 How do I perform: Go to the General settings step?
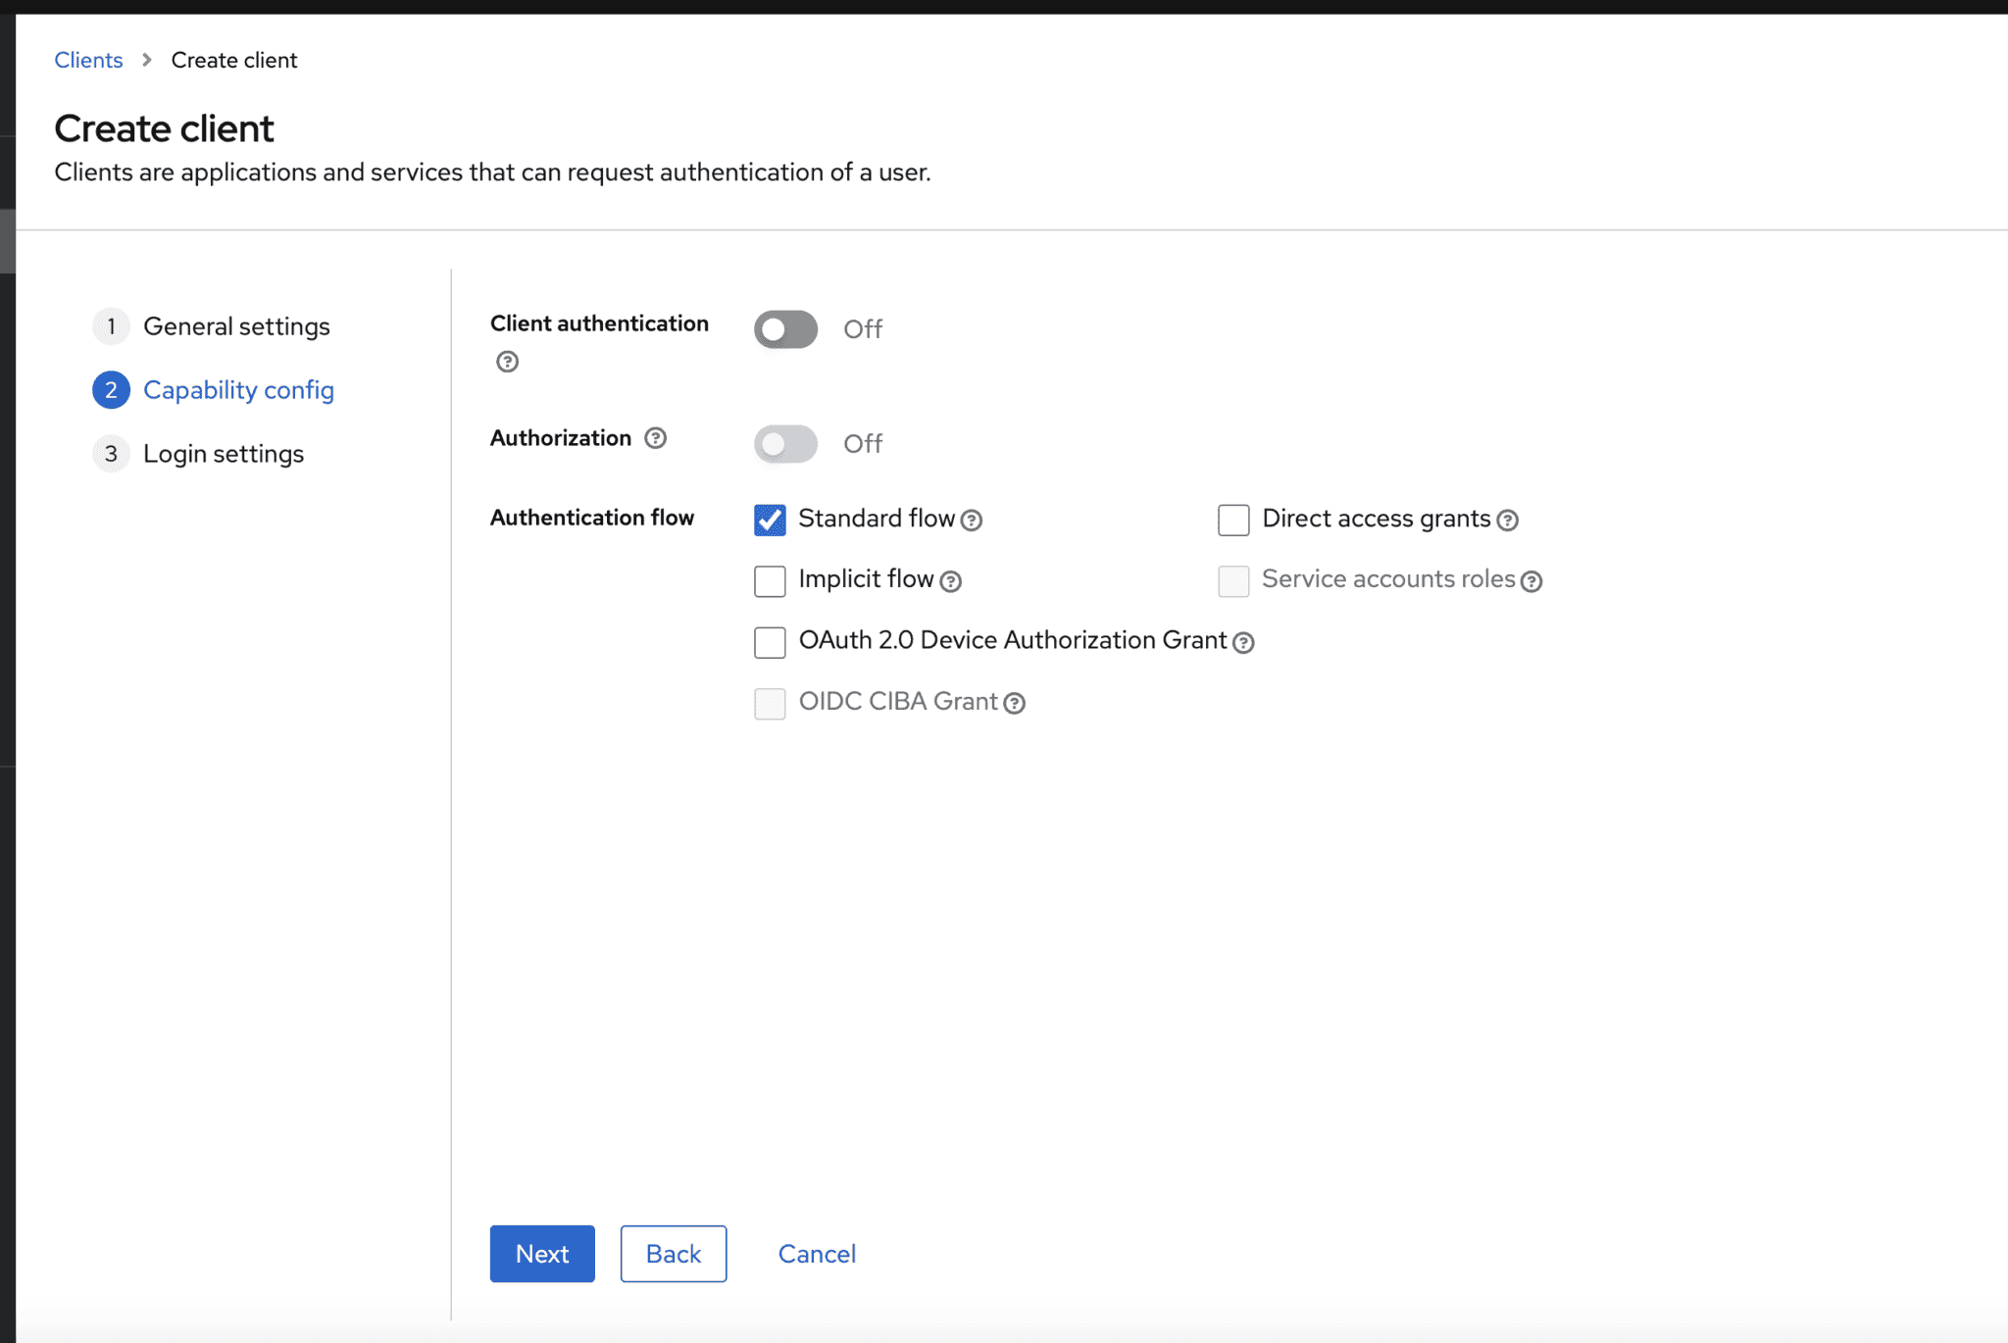[x=236, y=325]
